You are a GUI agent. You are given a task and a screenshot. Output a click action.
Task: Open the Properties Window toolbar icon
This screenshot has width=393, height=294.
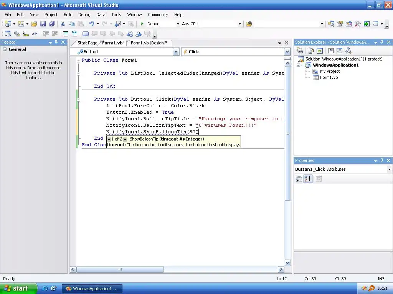(340, 24)
